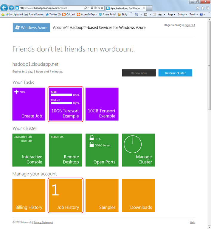This screenshot has width=211, height=229.
Task: Open the home icon in top-right corner
Action: click(x=197, y=8)
